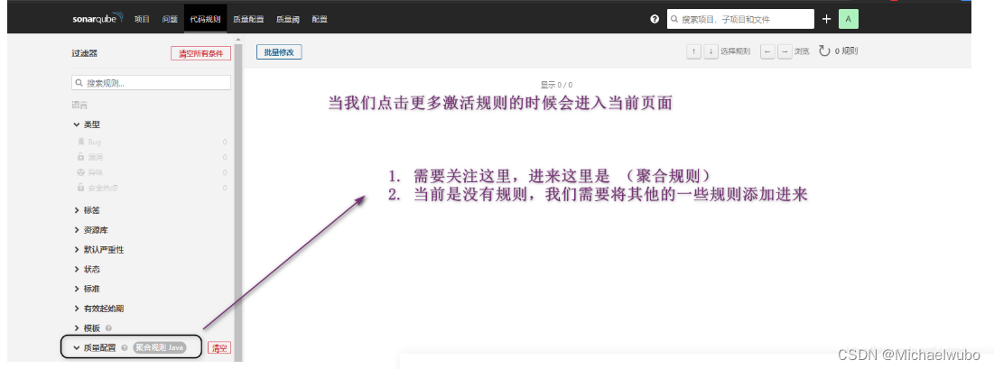Select the 安全热点 type filter

click(x=151, y=187)
